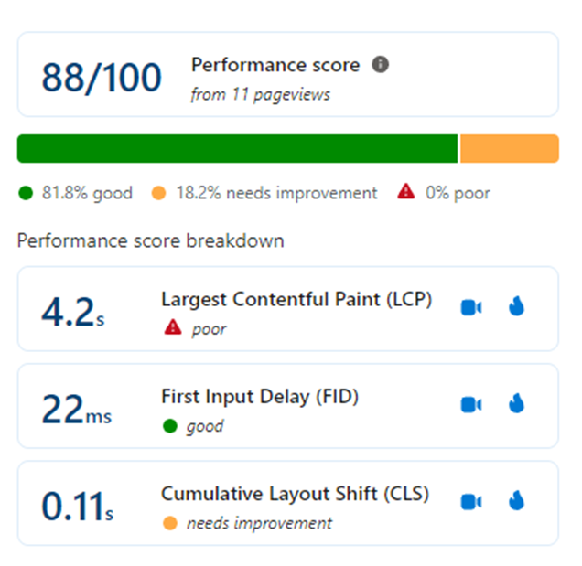Open session recordings for Largest Contentful Paint
Viewport: 582px width, 566px height.
pos(471,307)
